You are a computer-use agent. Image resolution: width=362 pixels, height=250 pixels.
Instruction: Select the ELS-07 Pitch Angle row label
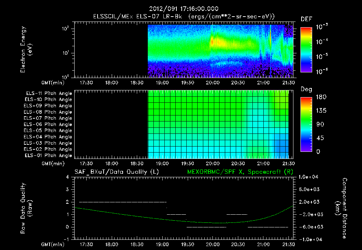click(48, 118)
